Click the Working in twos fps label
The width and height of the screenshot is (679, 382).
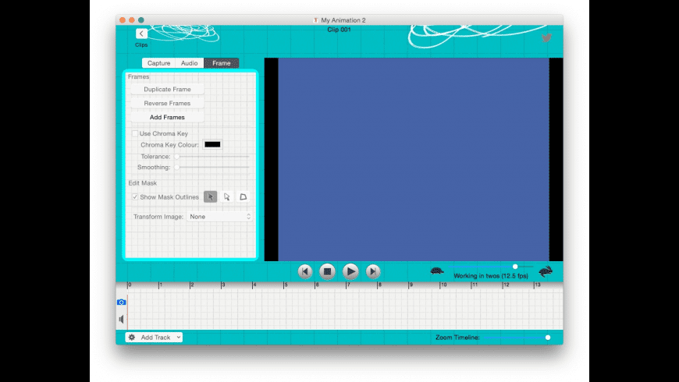(x=491, y=275)
